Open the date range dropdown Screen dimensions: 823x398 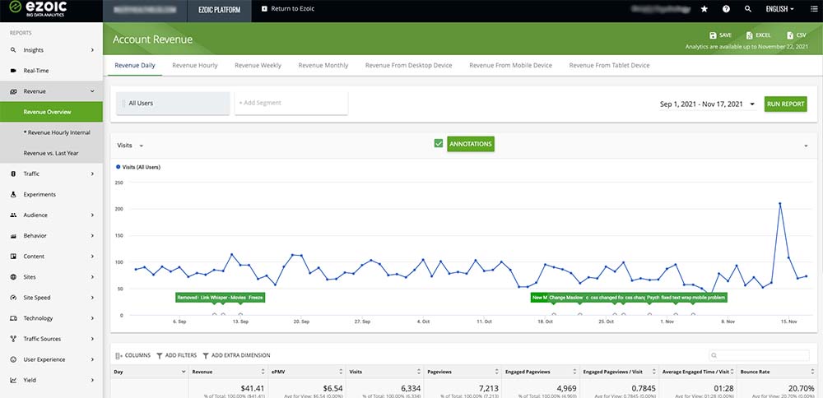tap(708, 104)
